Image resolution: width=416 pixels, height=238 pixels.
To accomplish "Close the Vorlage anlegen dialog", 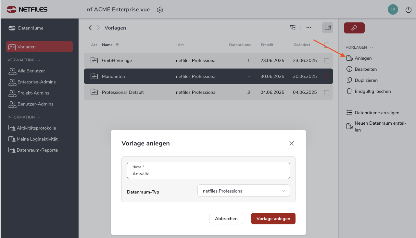I will 292,143.
